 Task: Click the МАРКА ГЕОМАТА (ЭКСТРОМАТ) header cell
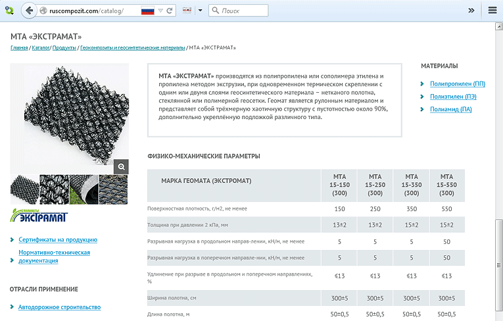(x=234, y=185)
